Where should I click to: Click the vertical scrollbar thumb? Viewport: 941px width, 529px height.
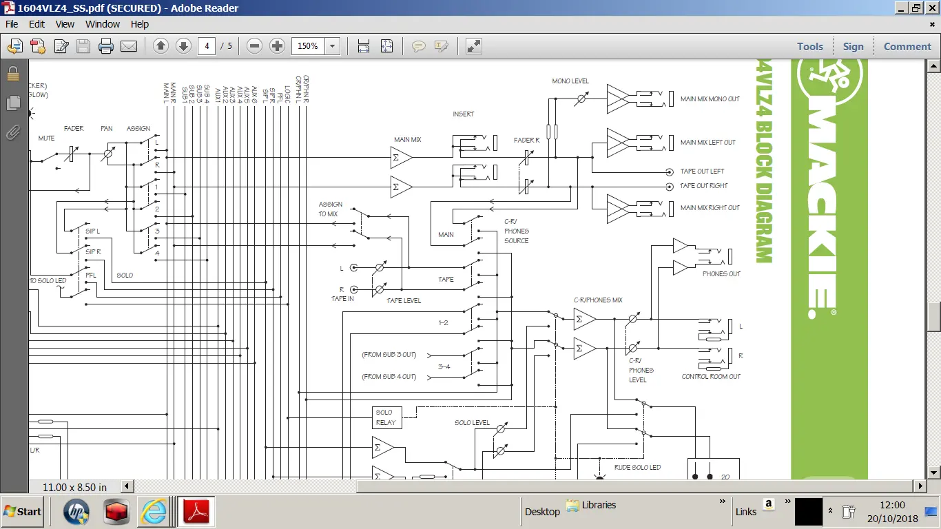[x=934, y=317]
